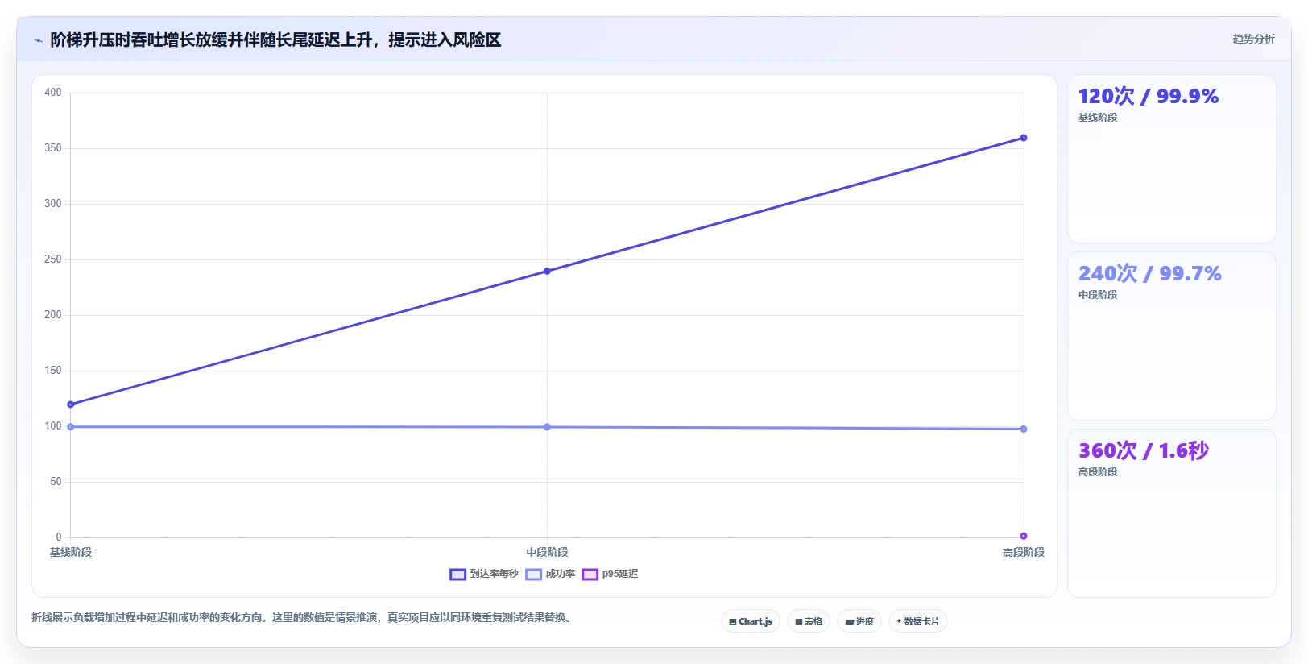Image resolution: width=1308 pixels, height=664 pixels.
Task: Select the 表格 chip
Action: tap(809, 621)
